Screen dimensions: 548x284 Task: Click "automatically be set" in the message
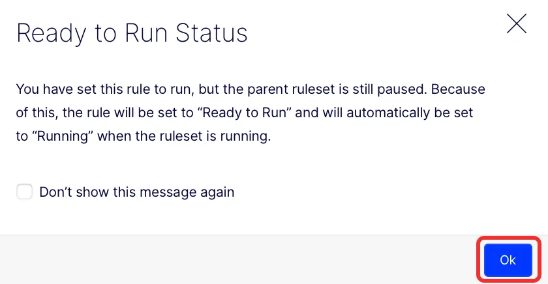pos(410,113)
